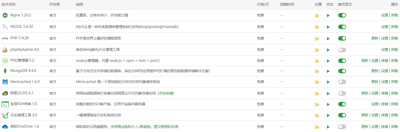The width and height of the screenshot is (400, 132).
Task: Click the 到期时间 column header
Action: 287,4
